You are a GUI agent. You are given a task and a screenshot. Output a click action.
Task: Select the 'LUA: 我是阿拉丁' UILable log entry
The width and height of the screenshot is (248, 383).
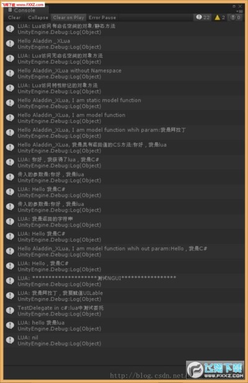point(124,296)
